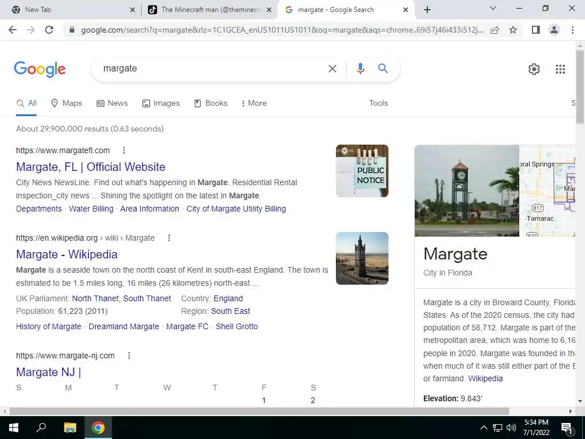Open the network icon in system tray
This screenshot has width=585, height=439.
(498, 428)
